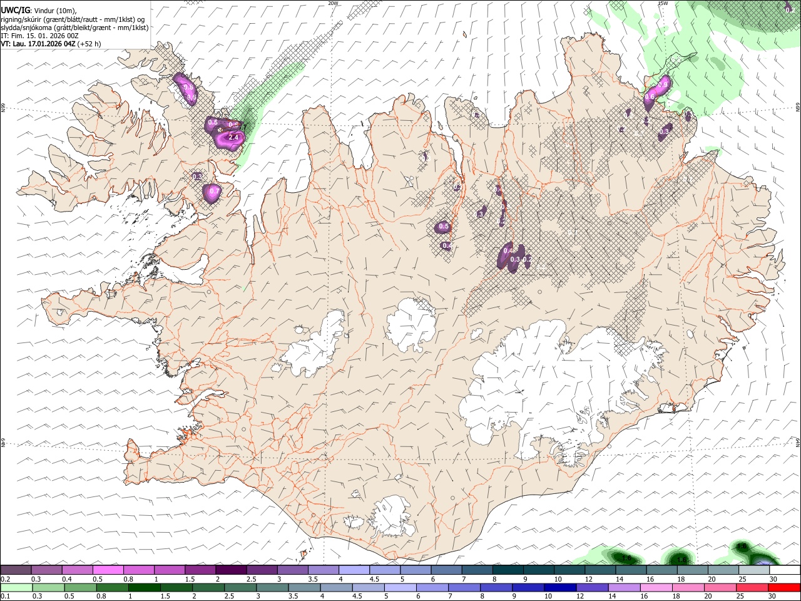Click the brightest magenta snow patch around 2.4
This screenshot has height=601, width=801.
click(x=232, y=139)
